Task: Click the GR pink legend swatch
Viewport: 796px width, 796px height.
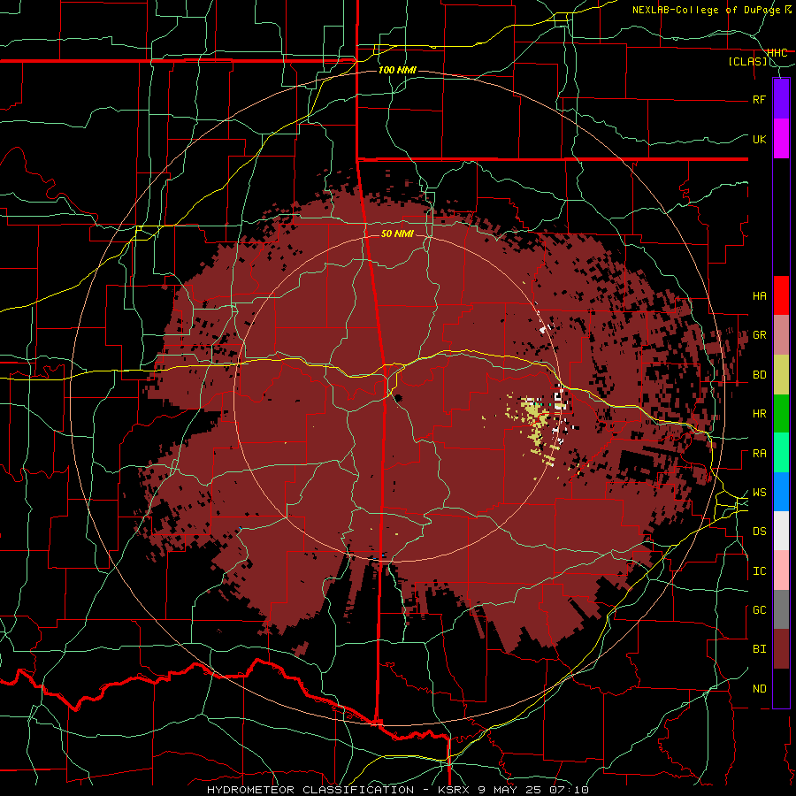Action: tap(781, 335)
